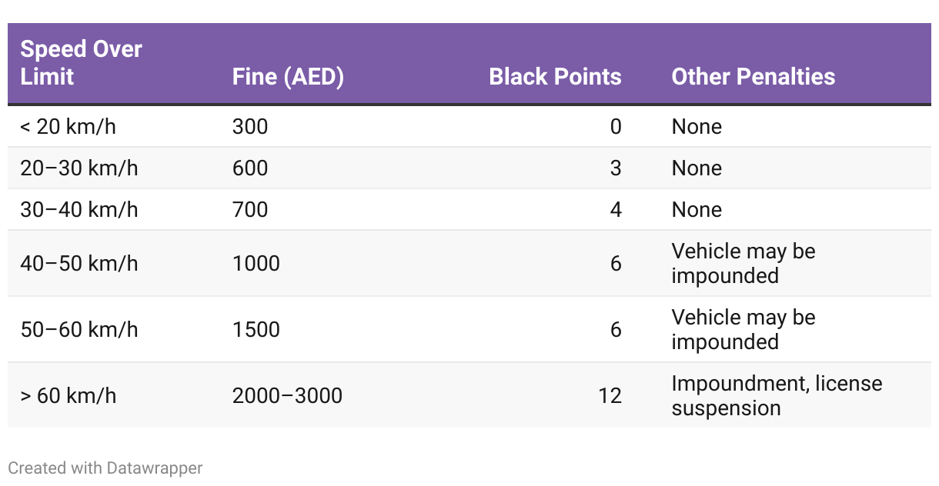
Task: Click the 700 fine amount cell
Action: coord(250,209)
